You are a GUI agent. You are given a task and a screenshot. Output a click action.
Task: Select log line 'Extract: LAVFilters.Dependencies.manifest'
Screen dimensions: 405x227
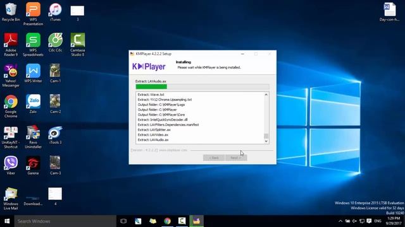(x=168, y=125)
